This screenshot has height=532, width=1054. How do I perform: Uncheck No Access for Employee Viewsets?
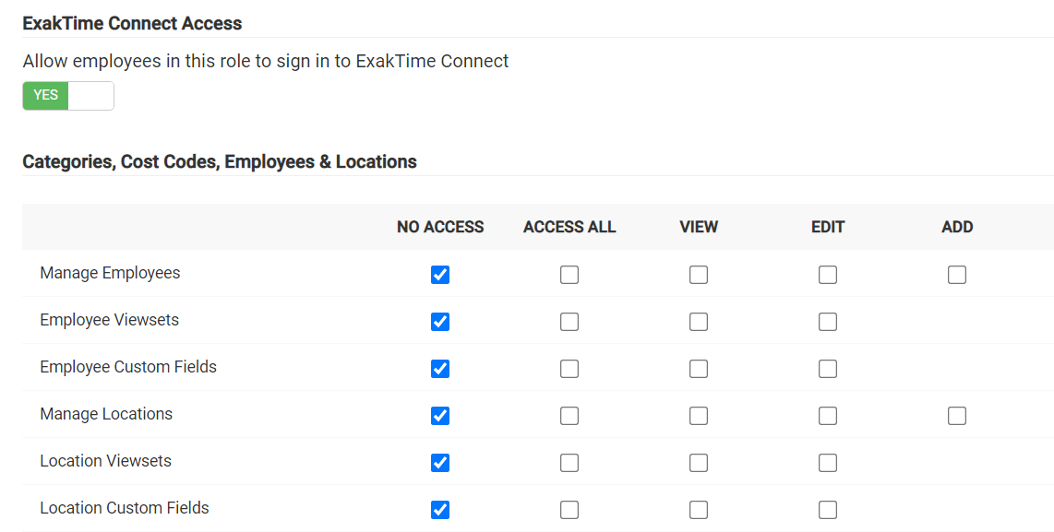pos(440,322)
